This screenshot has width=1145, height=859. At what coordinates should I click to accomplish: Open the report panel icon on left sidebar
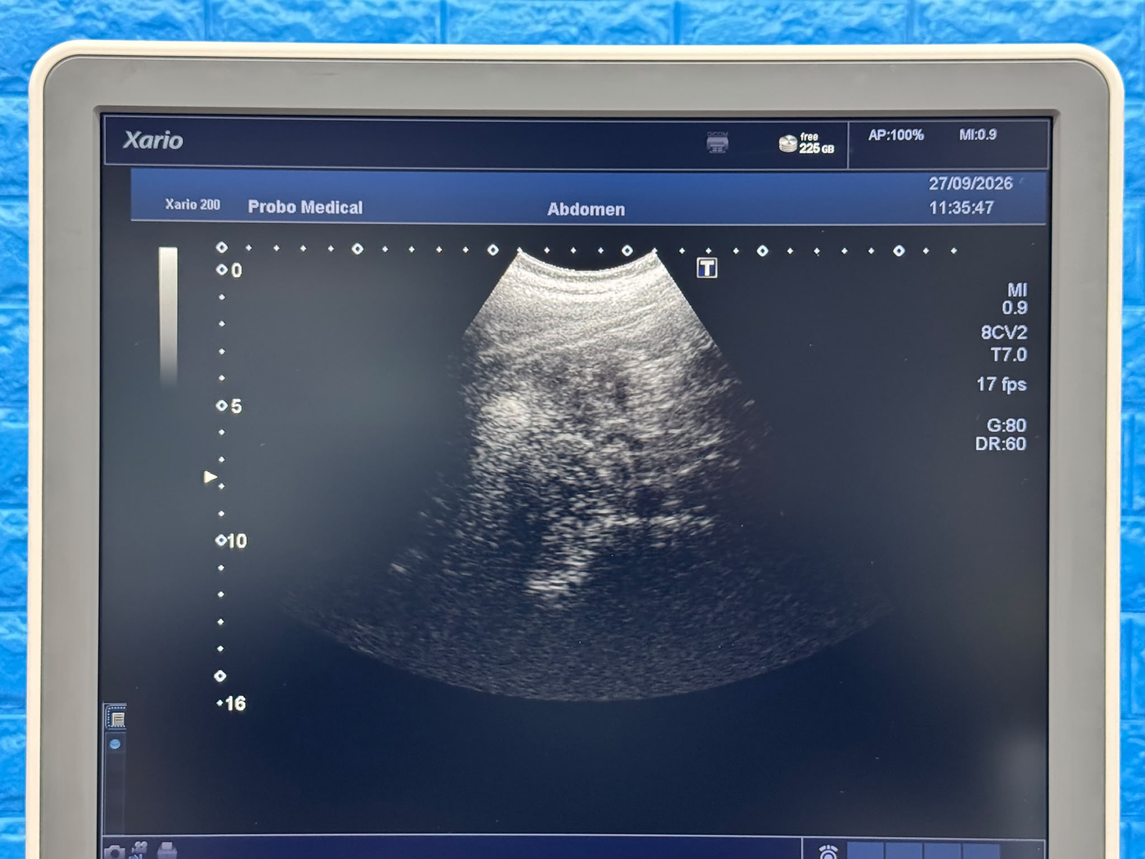(x=117, y=718)
